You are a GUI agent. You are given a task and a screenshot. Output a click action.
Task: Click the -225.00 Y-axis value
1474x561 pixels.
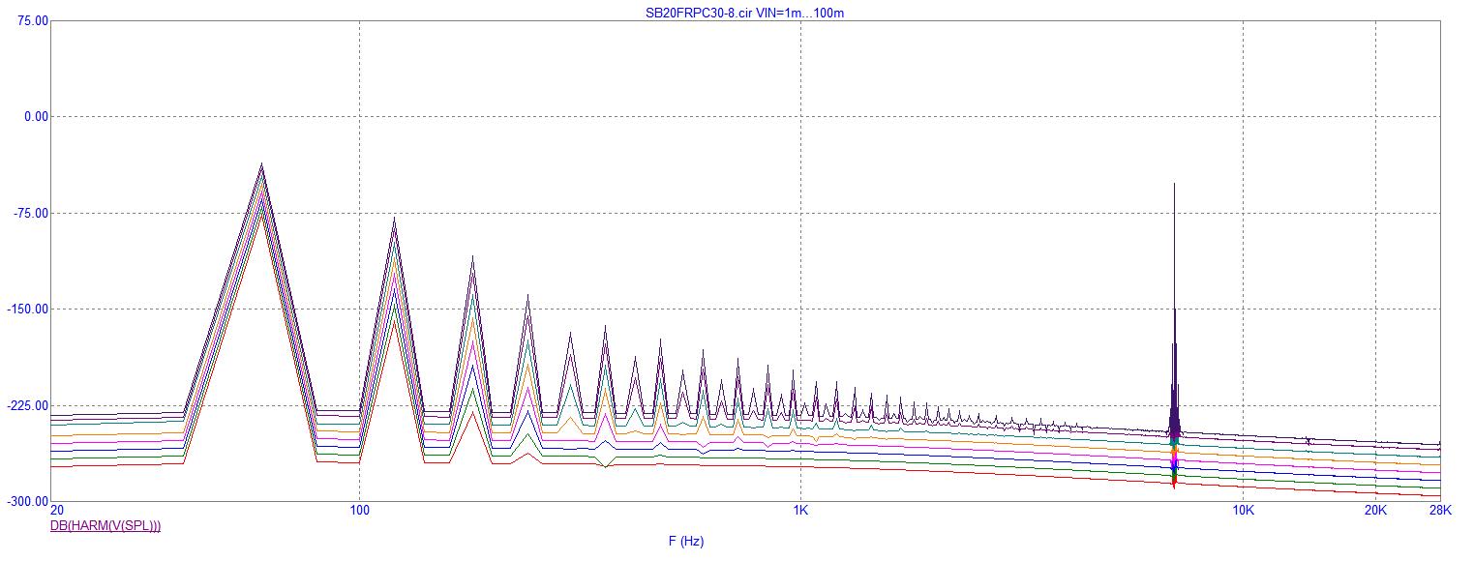coord(29,406)
